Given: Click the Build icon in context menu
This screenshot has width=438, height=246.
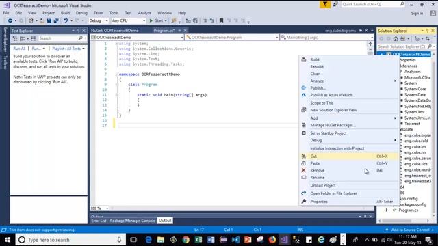Looking at the screenshot, I should click(304, 59).
